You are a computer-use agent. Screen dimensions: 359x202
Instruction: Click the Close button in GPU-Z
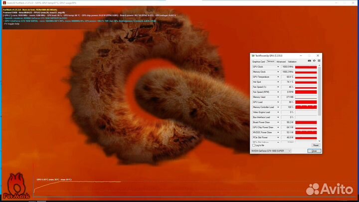coord(315,151)
